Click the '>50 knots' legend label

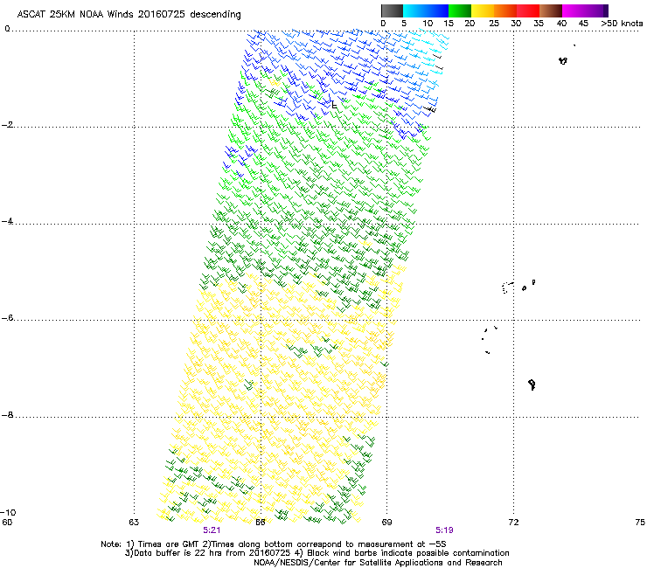(x=622, y=24)
